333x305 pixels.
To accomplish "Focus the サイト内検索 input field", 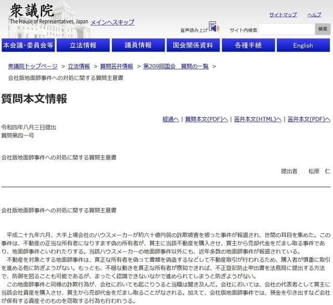I will tap(287, 29).
